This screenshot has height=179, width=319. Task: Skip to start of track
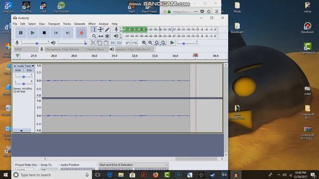coord(56,33)
